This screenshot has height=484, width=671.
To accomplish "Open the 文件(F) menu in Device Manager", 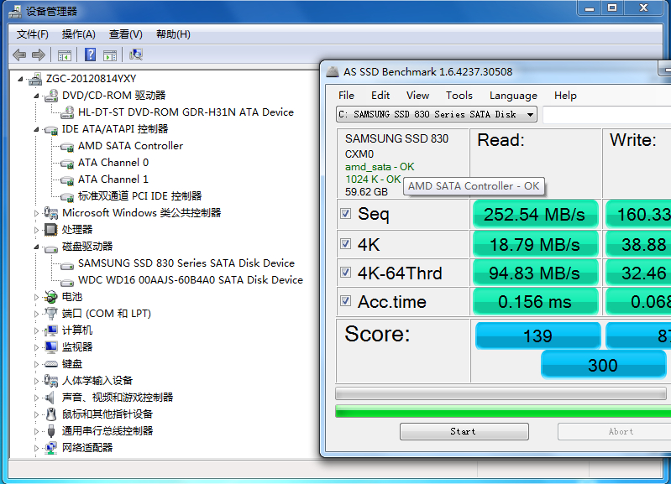I will 33,34.
